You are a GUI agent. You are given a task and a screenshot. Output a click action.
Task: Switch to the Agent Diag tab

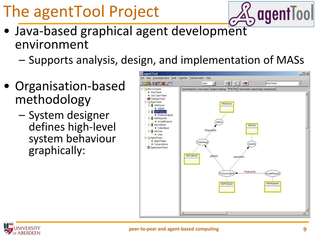(257, 89)
